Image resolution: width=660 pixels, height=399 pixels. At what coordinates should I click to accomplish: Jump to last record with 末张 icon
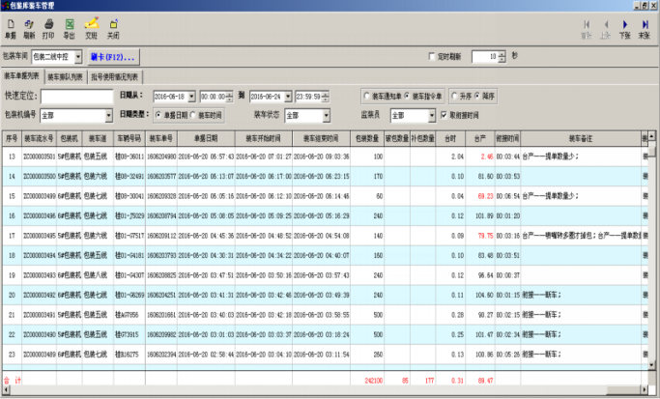click(x=645, y=27)
